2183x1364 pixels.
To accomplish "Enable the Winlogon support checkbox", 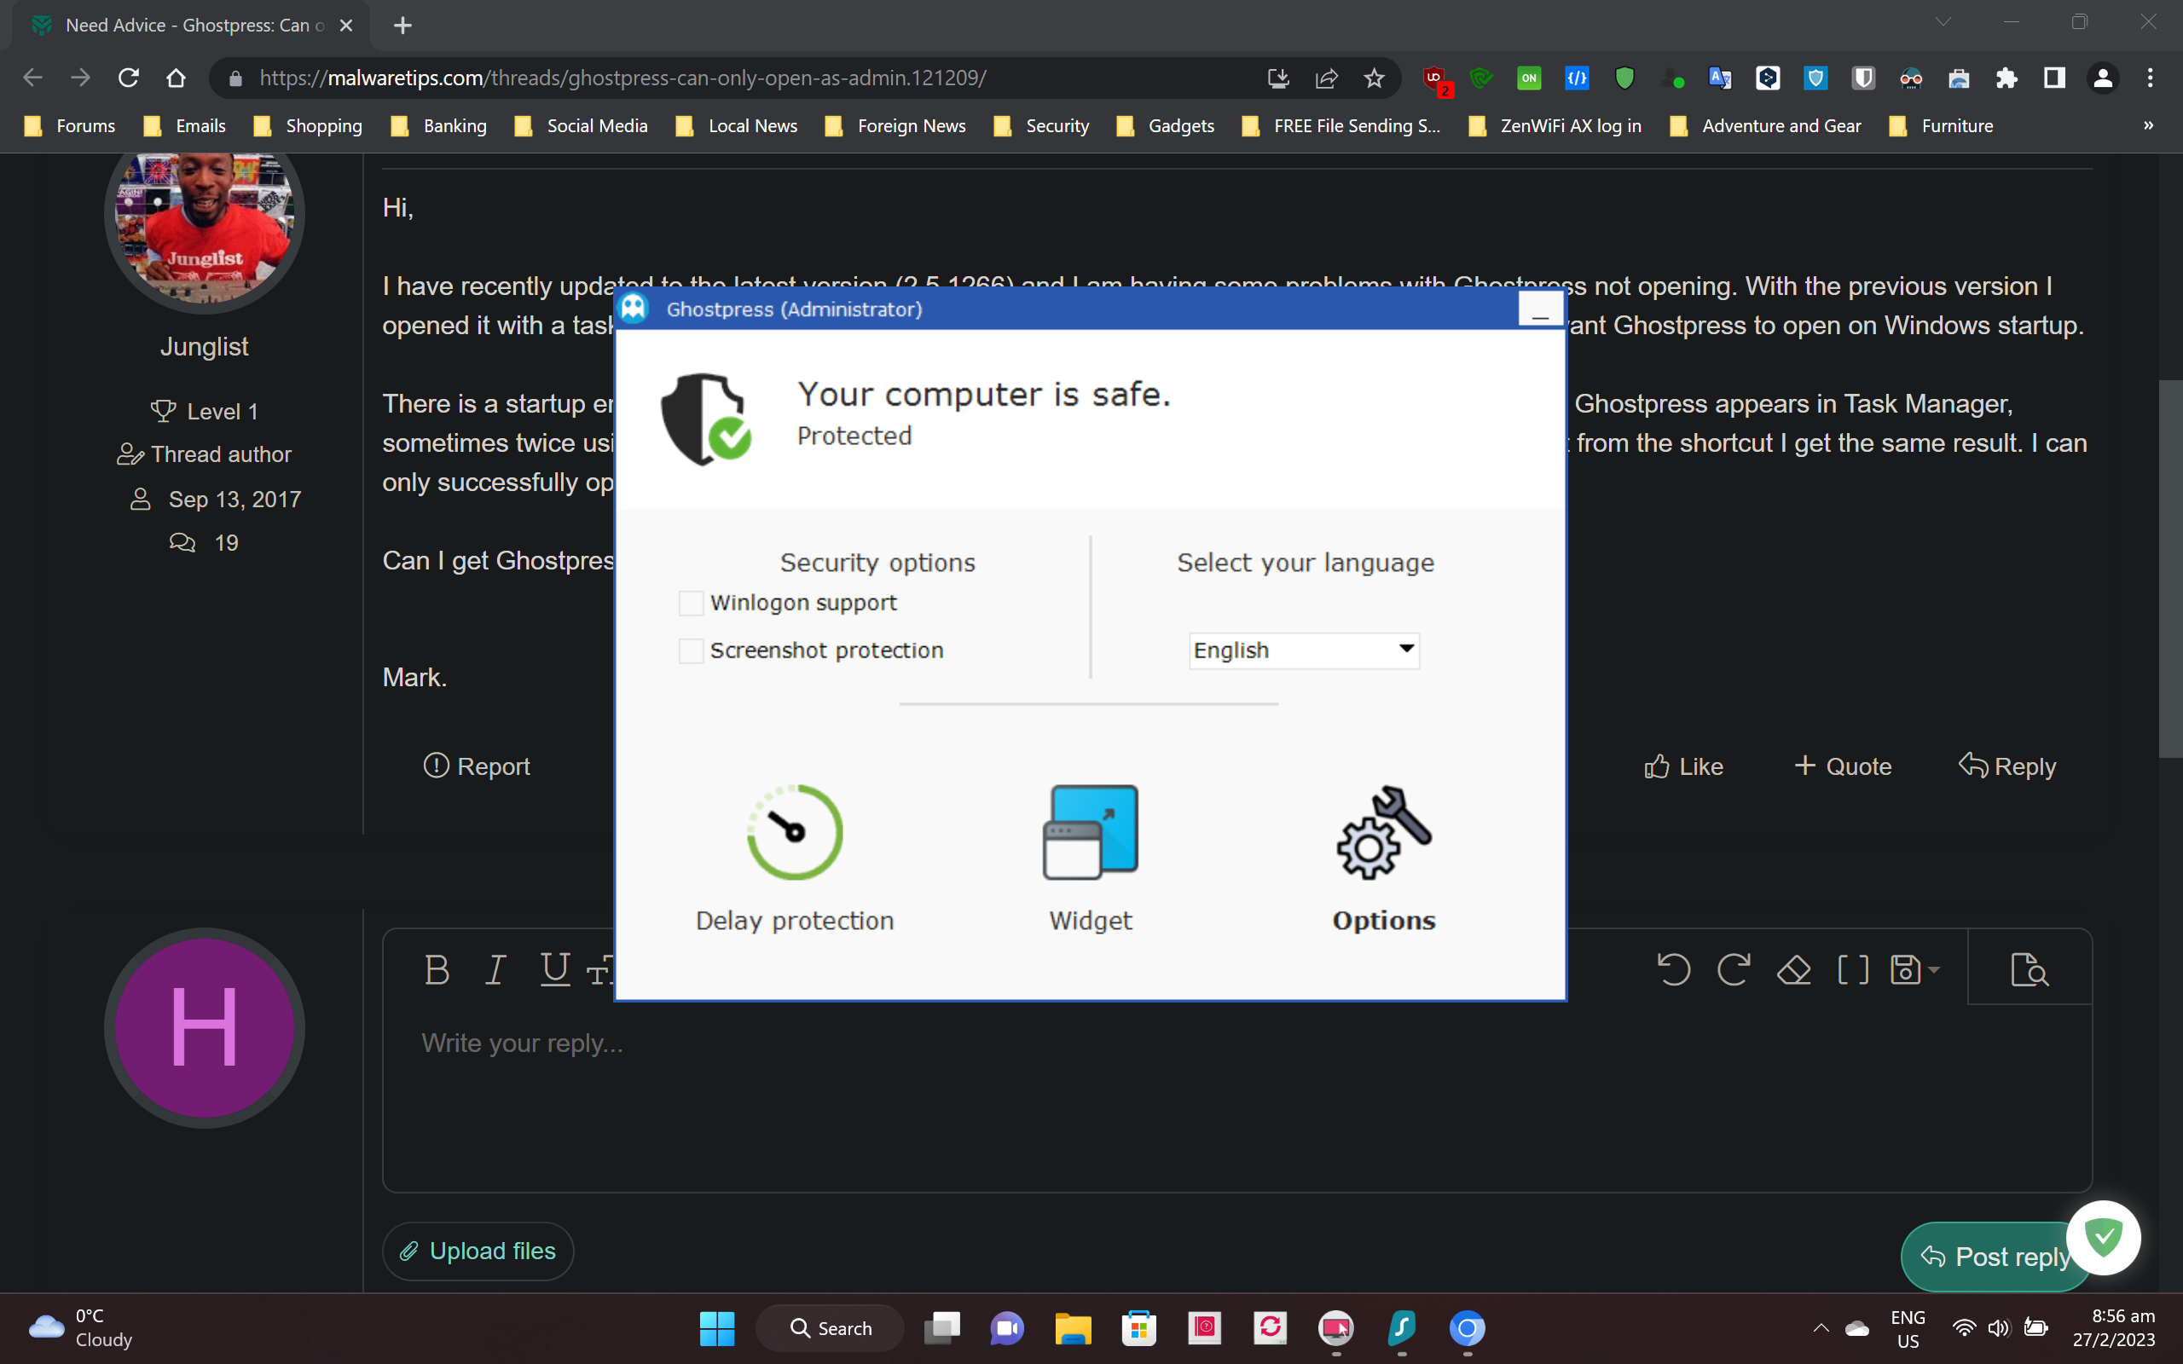I will point(691,604).
